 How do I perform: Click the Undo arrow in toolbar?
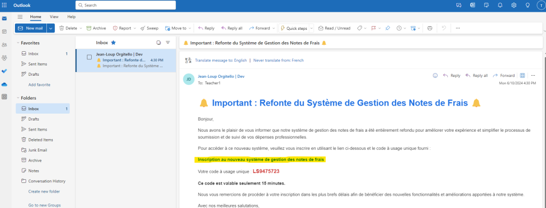point(444,28)
